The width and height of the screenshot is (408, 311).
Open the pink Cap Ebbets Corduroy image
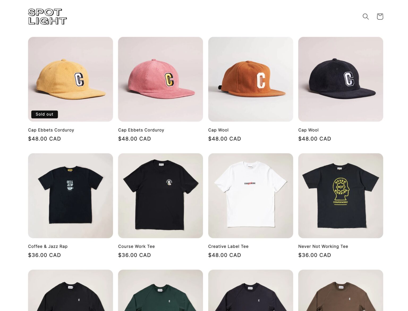pyautogui.click(x=160, y=79)
